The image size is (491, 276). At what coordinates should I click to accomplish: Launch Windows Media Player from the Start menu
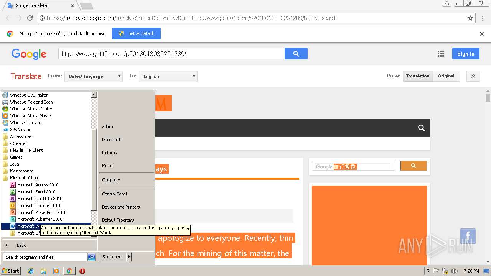[30, 116]
